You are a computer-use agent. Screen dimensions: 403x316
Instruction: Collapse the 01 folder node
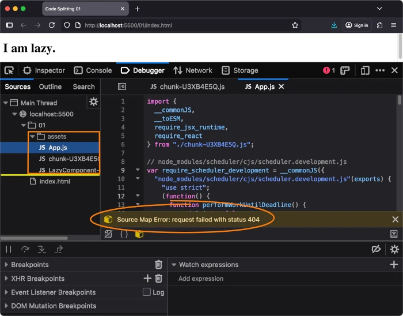point(24,125)
